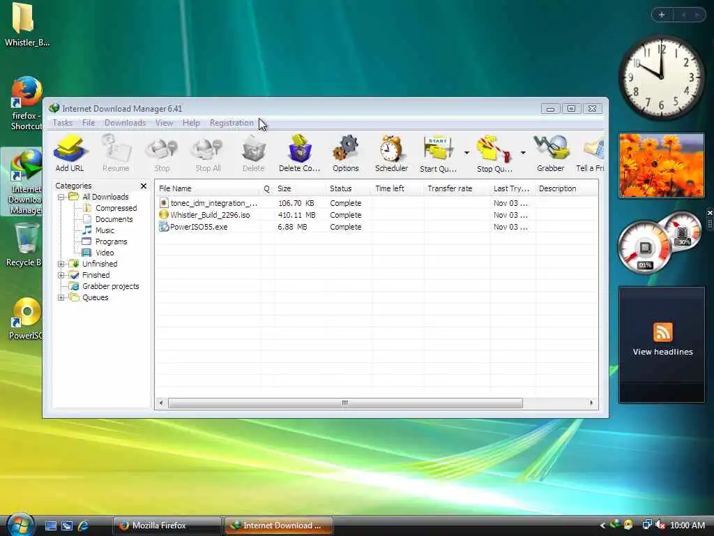This screenshot has height=536, width=714.
Task: Open the View menu
Action: [x=164, y=123]
